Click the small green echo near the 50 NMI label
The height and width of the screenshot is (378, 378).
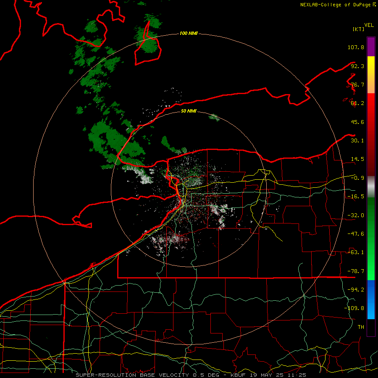click(x=214, y=118)
